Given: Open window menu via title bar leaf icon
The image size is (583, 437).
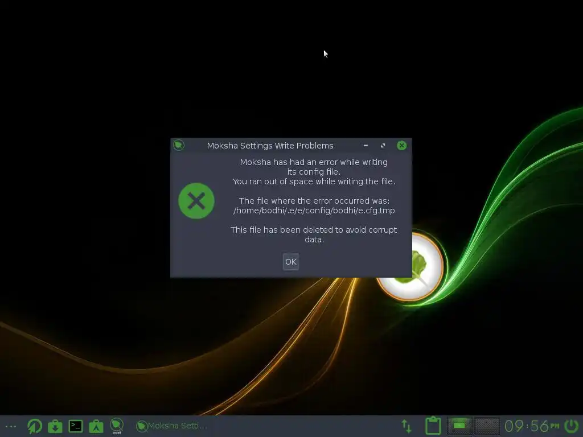Looking at the screenshot, I should [x=179, y=145].
